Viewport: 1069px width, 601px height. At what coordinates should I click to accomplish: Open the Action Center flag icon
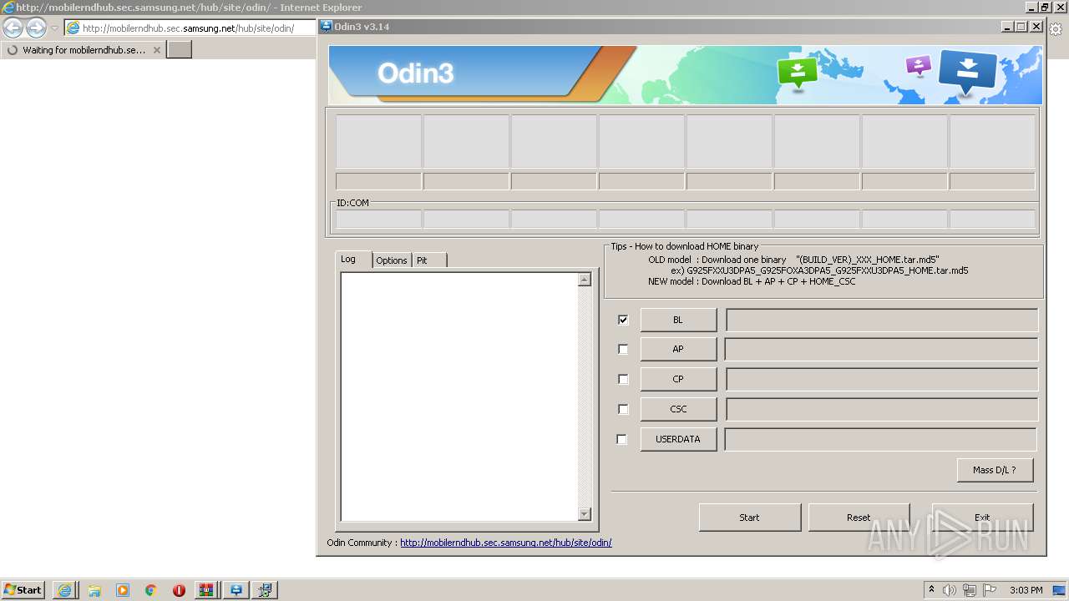(990, 590)
